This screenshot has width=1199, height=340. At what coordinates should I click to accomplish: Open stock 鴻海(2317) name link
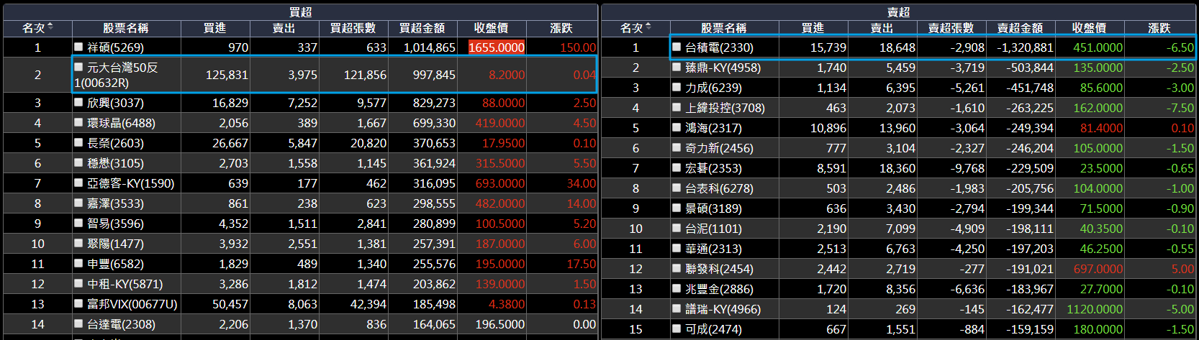(x=713, y=128)
